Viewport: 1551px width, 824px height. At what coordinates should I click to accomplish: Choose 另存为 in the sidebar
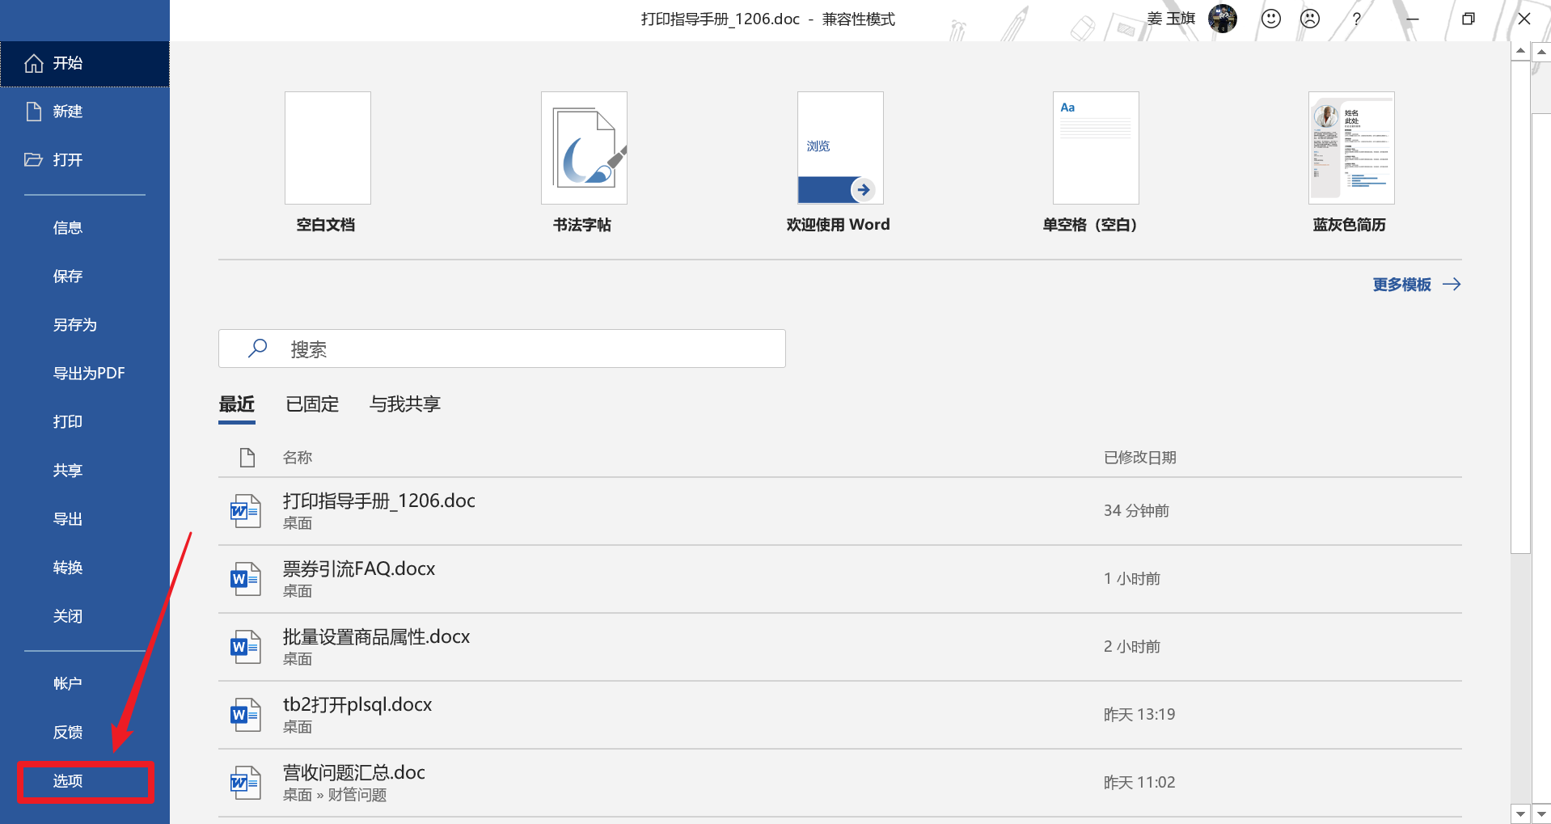(85, 325)
